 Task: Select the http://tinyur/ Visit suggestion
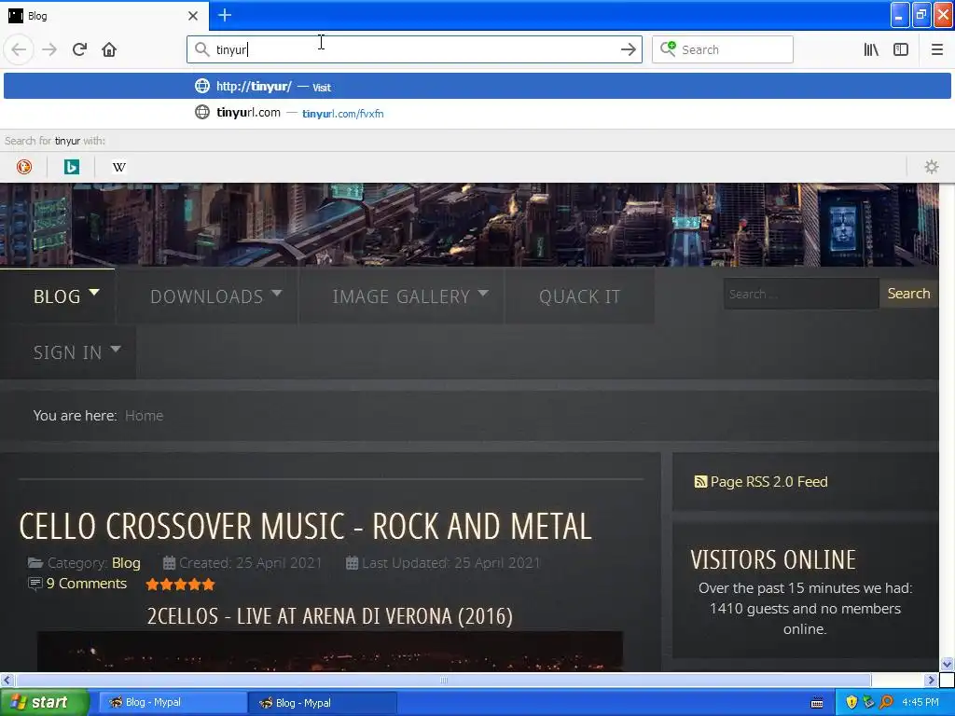coord(477,86)
